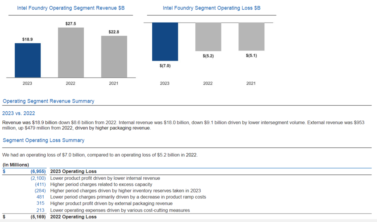Click the '481' amount cell

[x=41, y=197]
